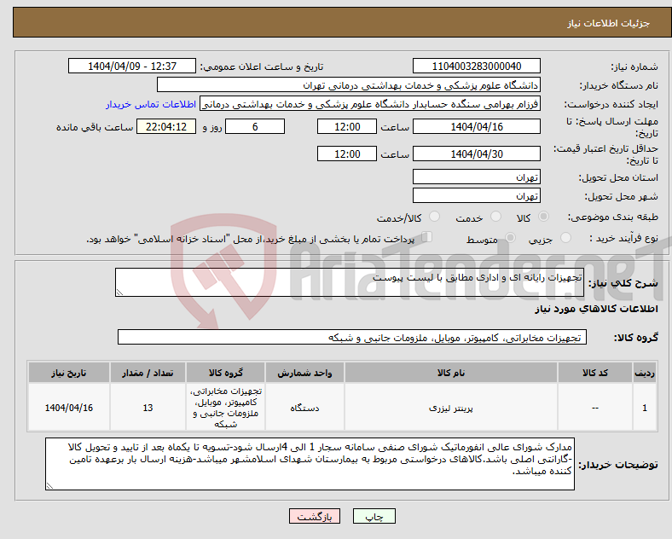Click the delivery city تهران field
Image resolution: width=672 pixels, height=539 pixels.
tap(476, 196)
